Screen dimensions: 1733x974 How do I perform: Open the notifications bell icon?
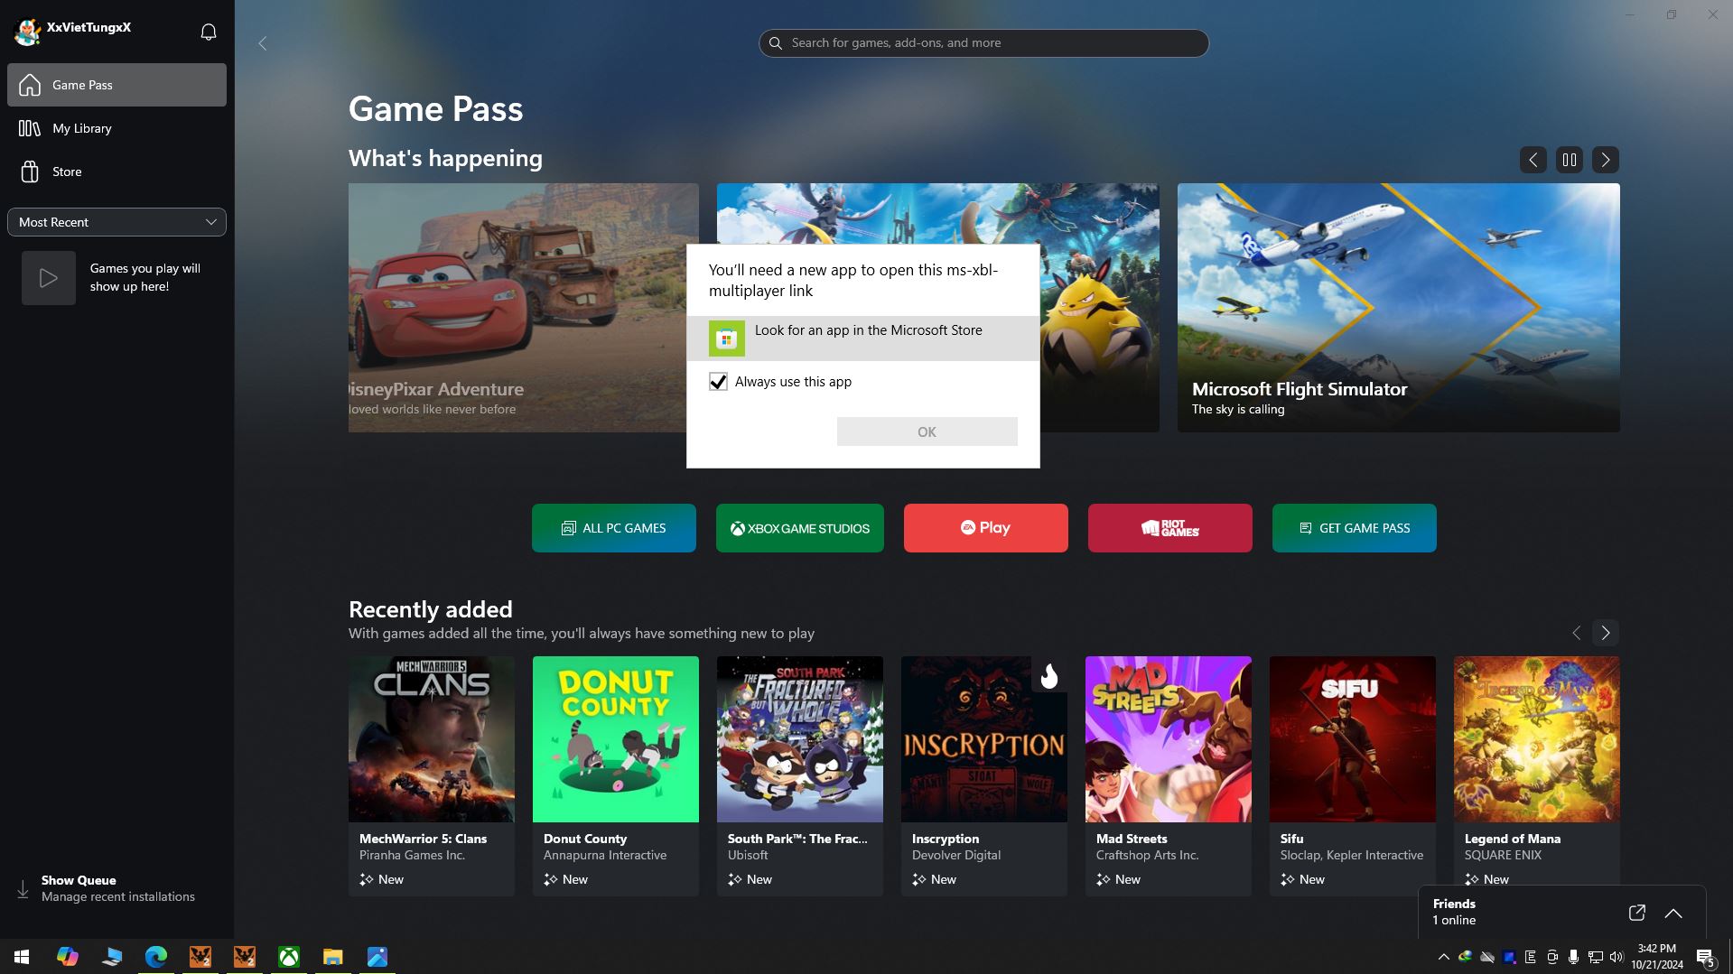[x=208, y=32]
